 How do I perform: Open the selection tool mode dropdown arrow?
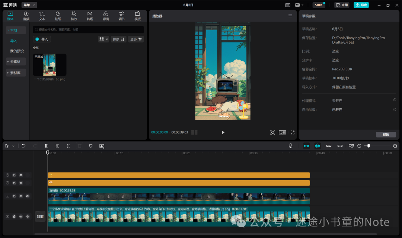(x=13, y=146)
